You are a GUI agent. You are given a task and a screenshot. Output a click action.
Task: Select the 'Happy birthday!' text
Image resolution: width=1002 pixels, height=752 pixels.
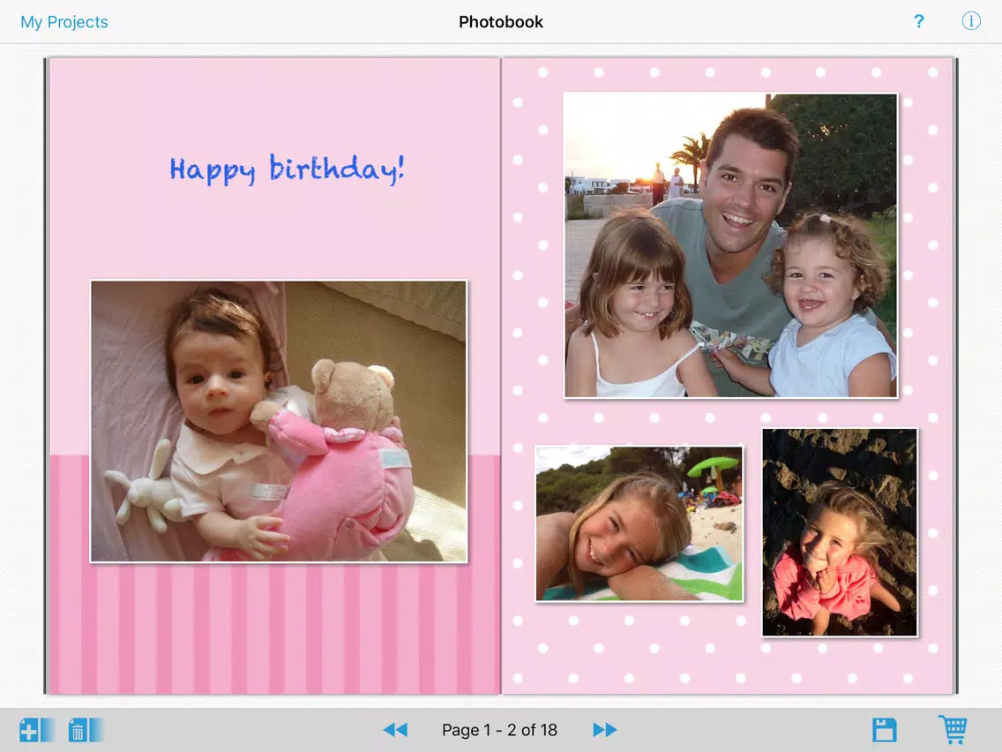287,169
